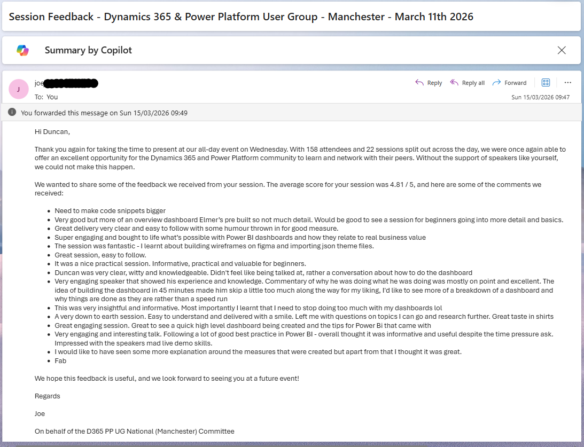This screenshot has height=447, width=584.
Task: Click the 'Fab' comment
Action: (x=60, y=360)
